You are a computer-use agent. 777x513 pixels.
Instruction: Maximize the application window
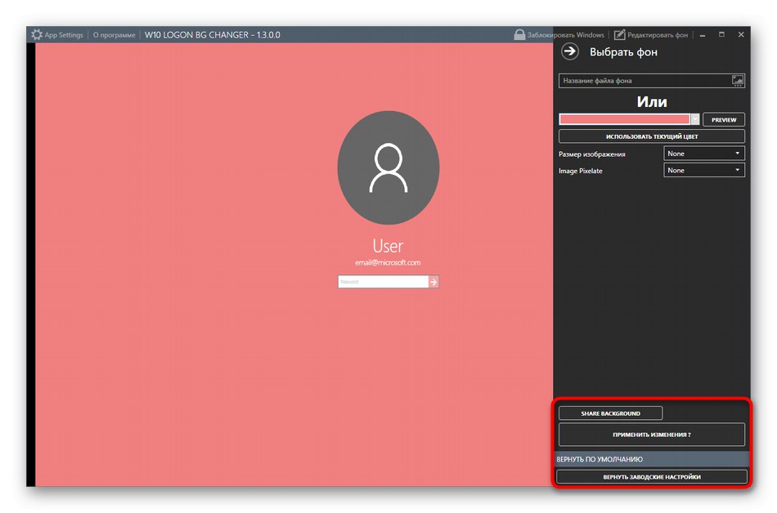click(x=721, y=34)
